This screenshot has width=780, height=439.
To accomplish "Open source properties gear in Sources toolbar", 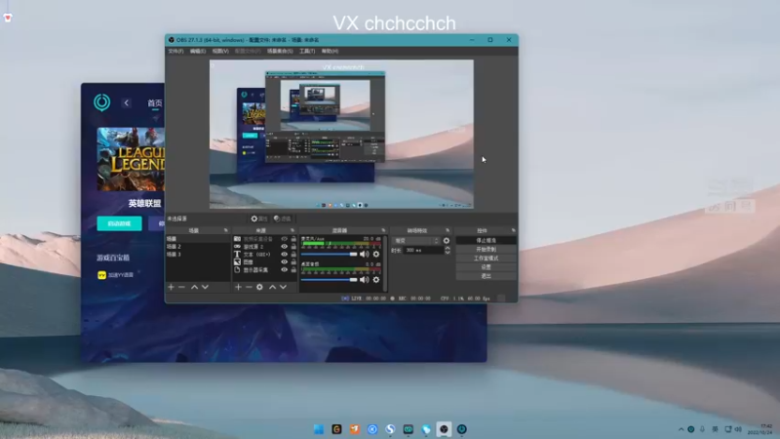I will 259,287.
